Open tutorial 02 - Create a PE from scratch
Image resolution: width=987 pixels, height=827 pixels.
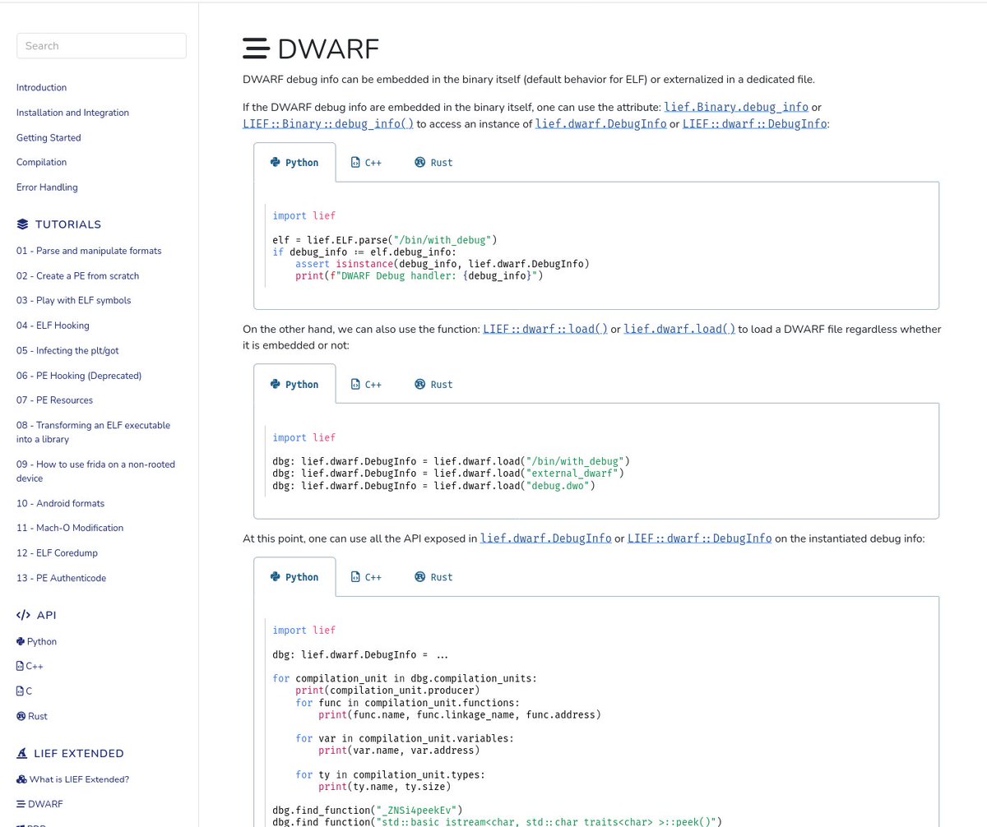click(x=77, y=276)
